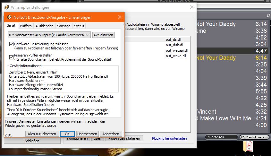The image size is (271, 156).
Task: Switch to the Puffern tab
Action: coord(26,26)
